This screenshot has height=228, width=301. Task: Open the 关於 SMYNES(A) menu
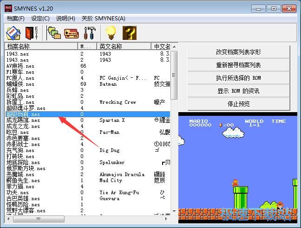coord(104,19)
